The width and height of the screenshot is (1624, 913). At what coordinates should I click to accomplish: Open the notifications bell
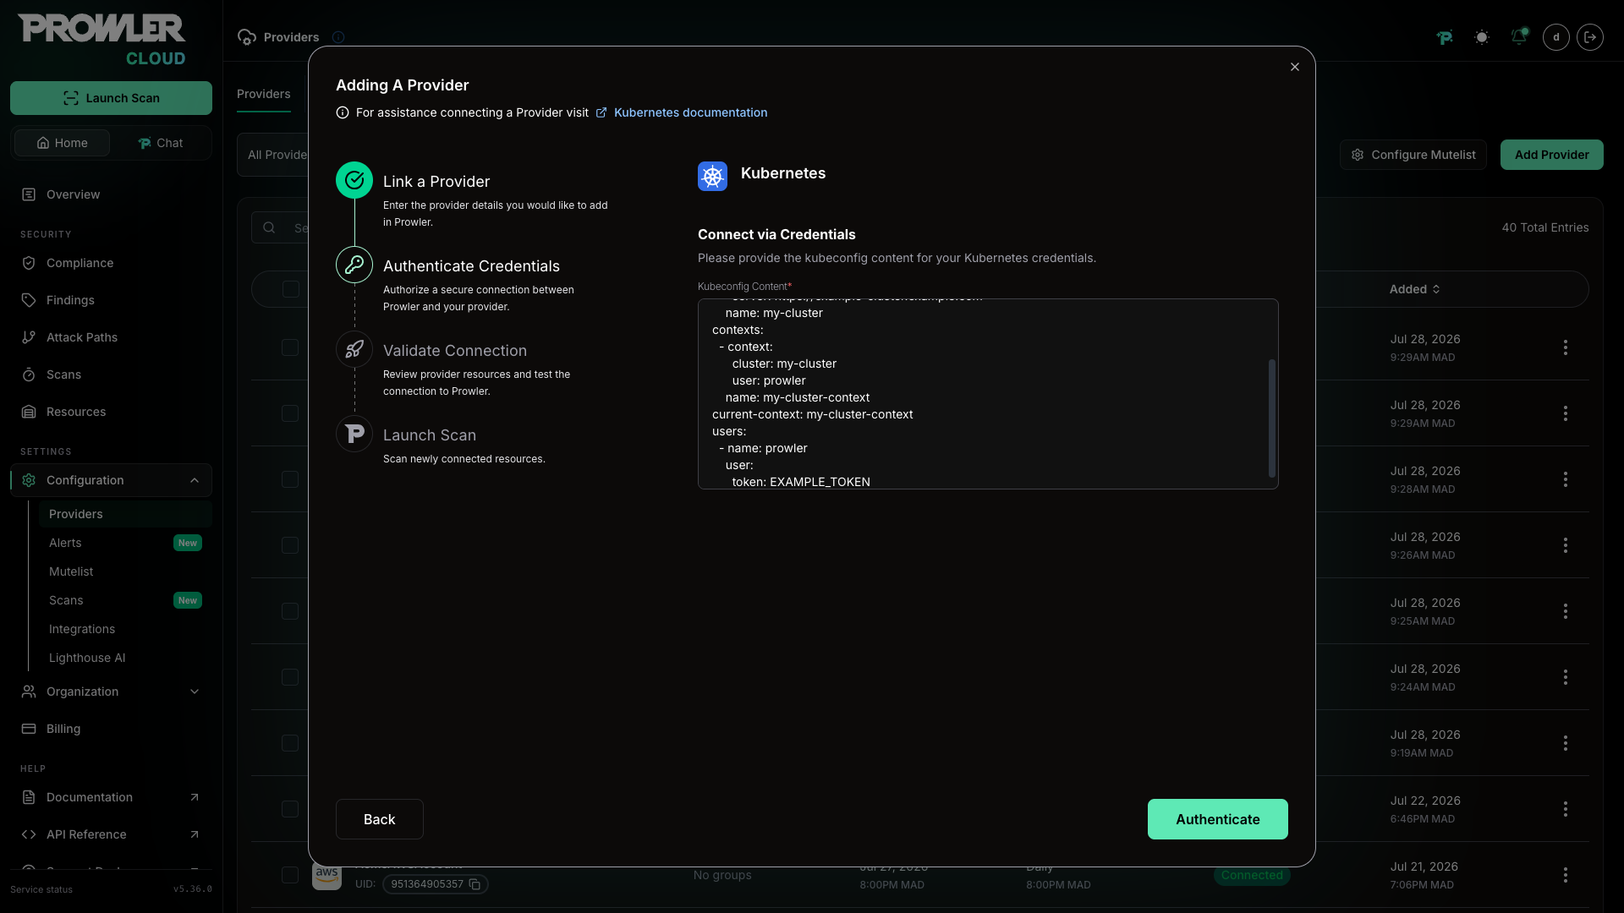pyautogui.click(x=1519, y=37)
